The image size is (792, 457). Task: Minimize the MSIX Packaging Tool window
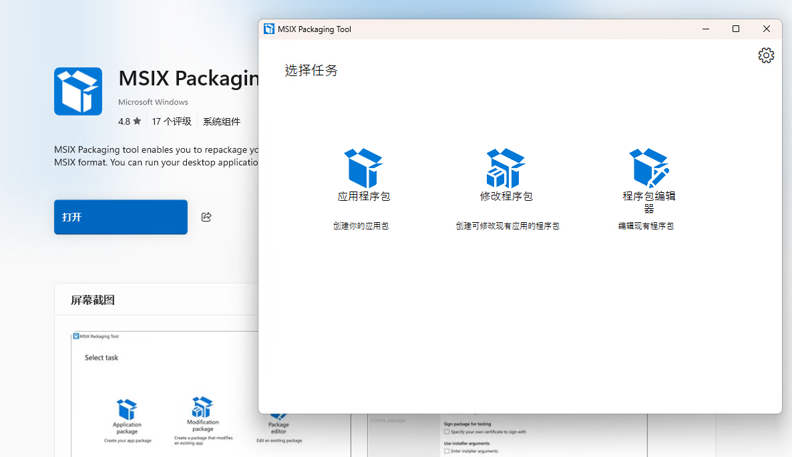706,29
